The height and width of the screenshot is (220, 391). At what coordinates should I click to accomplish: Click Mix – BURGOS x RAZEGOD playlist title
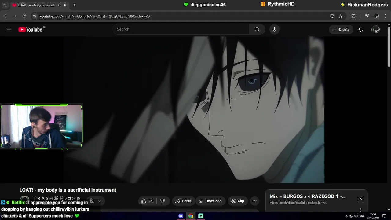coord(308,196)
